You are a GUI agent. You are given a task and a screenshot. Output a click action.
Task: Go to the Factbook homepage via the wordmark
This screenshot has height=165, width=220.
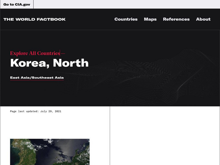click(x=34, y=19)
